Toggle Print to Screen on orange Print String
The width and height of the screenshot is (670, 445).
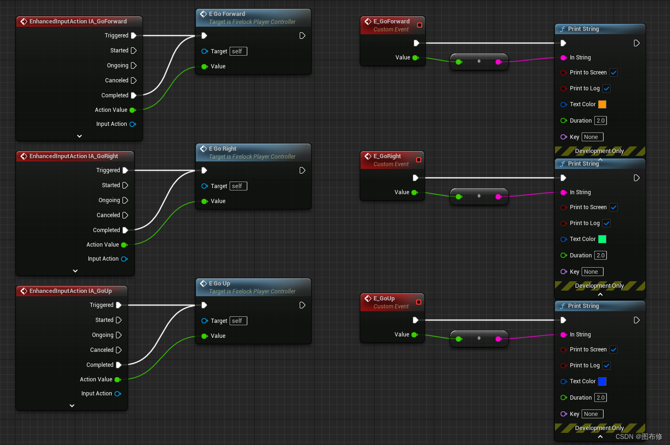[x=614, y=73]
